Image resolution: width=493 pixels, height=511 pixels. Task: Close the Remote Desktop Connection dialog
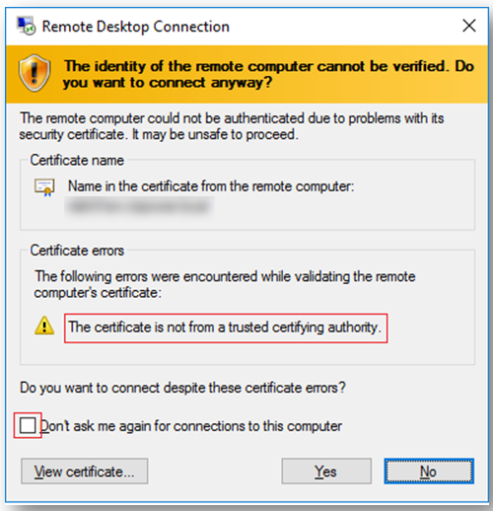pyautogui.click(x=469, y=26)
